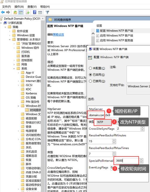Click the ResolvePeerBackoffMinutes value field

pos(100,141)
